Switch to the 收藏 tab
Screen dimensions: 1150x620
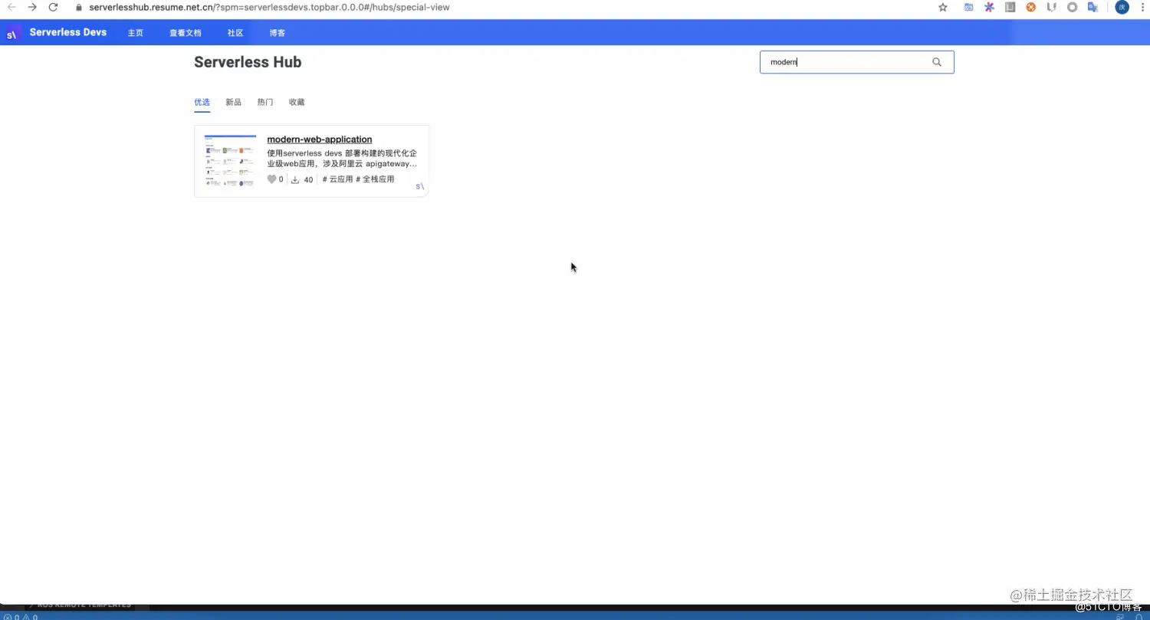click(297, 102)
